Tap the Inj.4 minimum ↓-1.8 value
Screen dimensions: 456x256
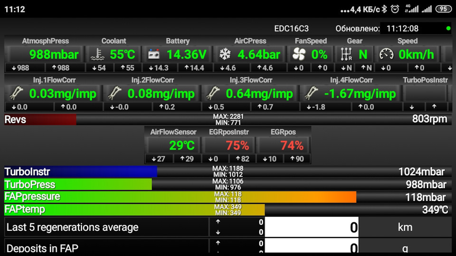click(316, 107)
